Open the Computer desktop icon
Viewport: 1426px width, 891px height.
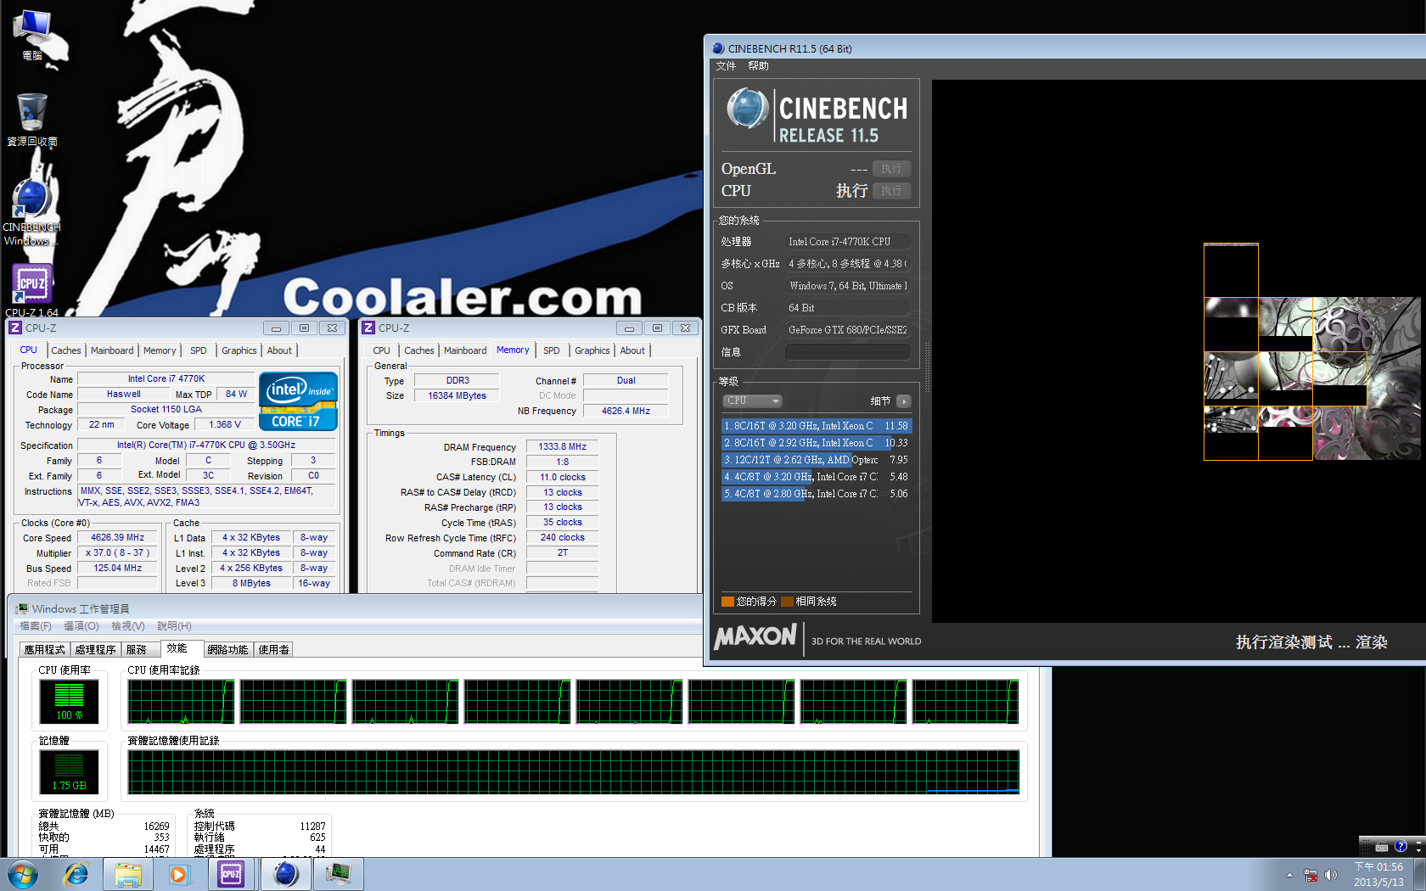32,34
